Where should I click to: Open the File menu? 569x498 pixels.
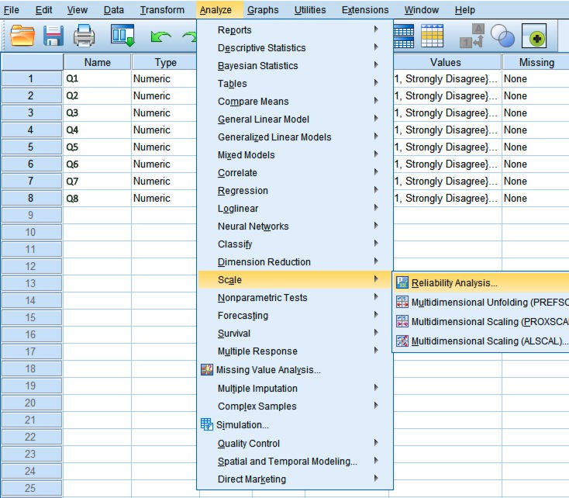[12, 10]
